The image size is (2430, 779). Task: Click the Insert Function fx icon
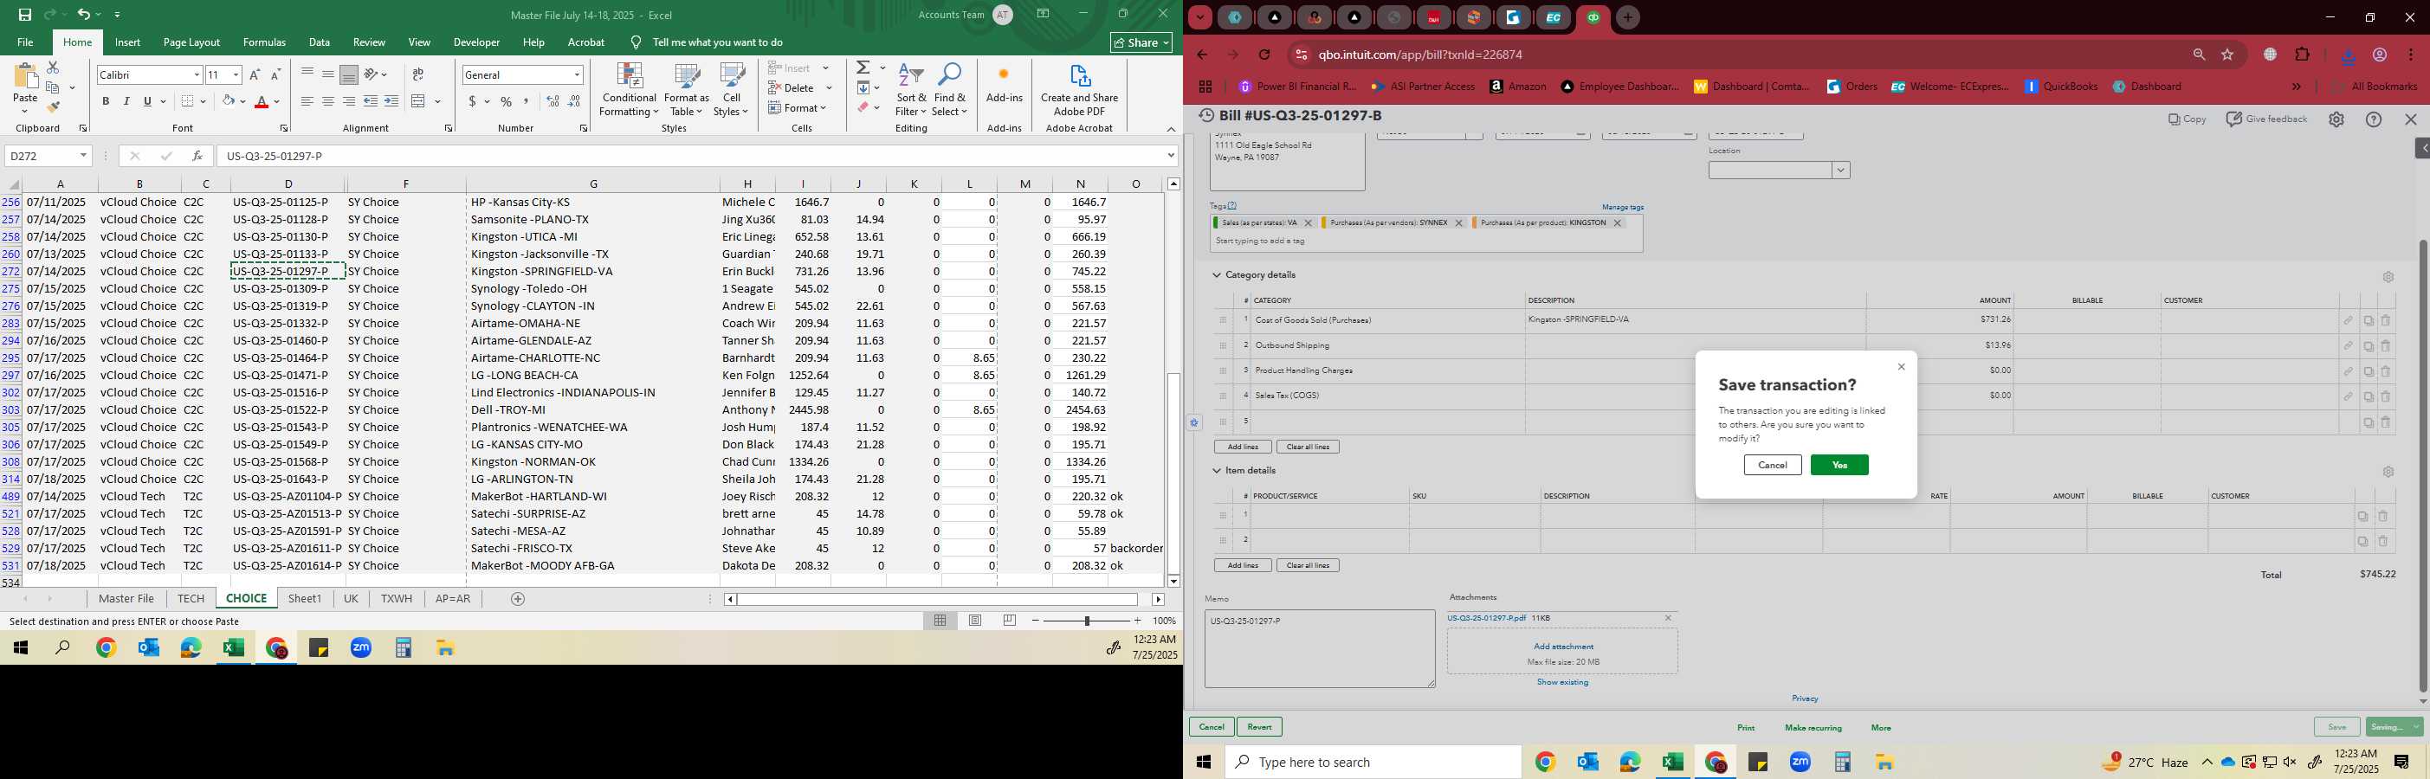[x=197, y=156]
